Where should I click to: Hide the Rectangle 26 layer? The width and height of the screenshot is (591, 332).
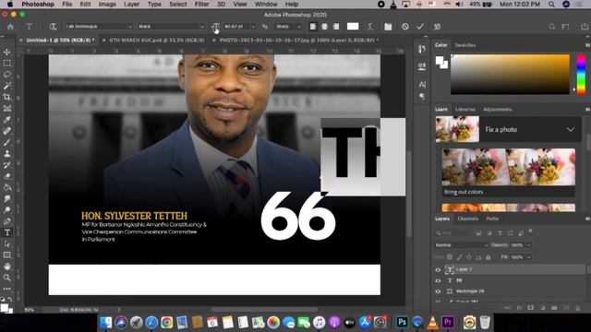[x=438, y=291]
